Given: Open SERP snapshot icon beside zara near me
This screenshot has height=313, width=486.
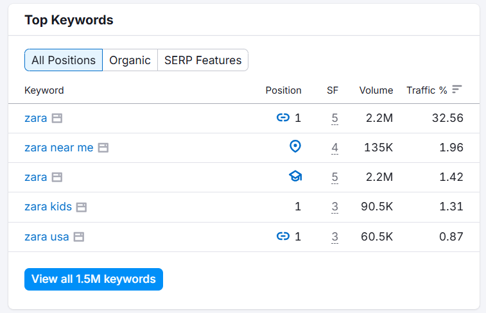Looking at the screenshot, I should tap(103, 148).
